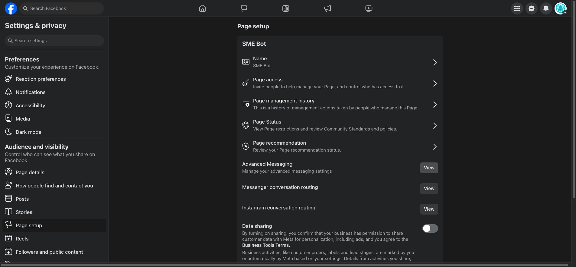Screen dimensions: 576x267
Task: Click the How people find you icon
Action: pyautogui.click(x=8, y=185)
